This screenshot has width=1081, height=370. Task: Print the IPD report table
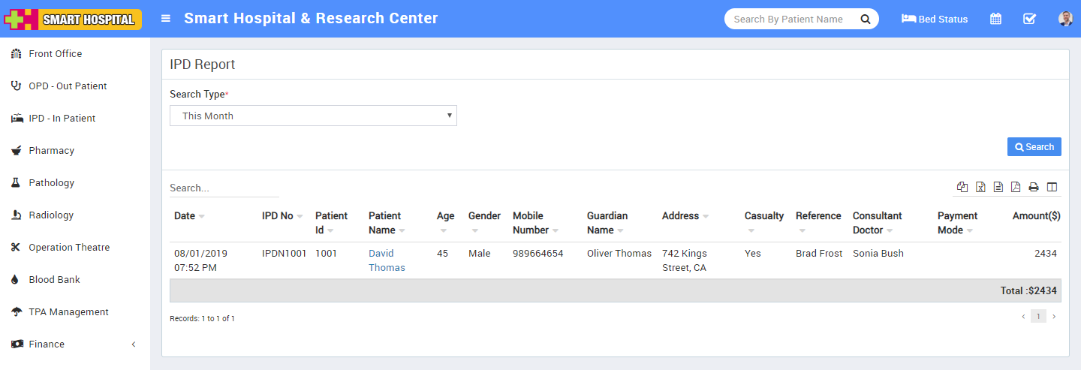click(1034, 187)
